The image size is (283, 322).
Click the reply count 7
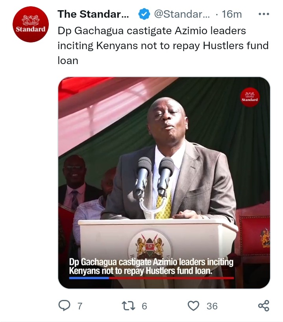click(80, 306)
